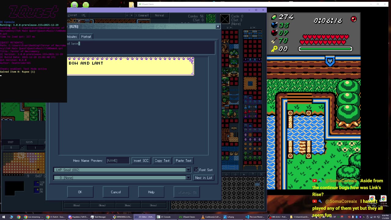The image size is (391, 220).
Task: Switch to Live streaming Chrome window in taskbar
Action: tap(33, 217)
